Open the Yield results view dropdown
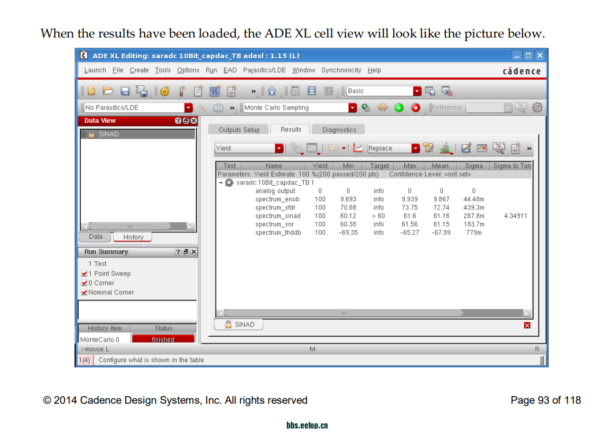The width and height of the screenshot is (615, 432). coord(279,148)
